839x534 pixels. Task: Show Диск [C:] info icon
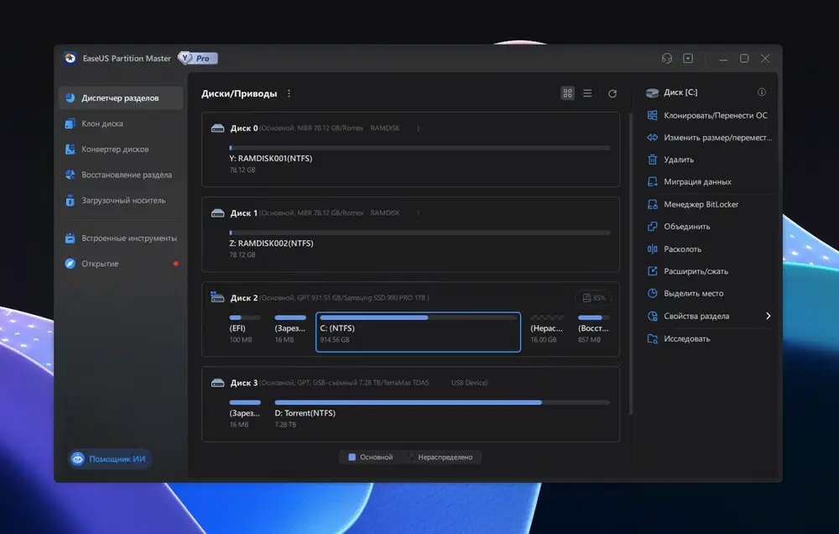(x=762, y=92)
